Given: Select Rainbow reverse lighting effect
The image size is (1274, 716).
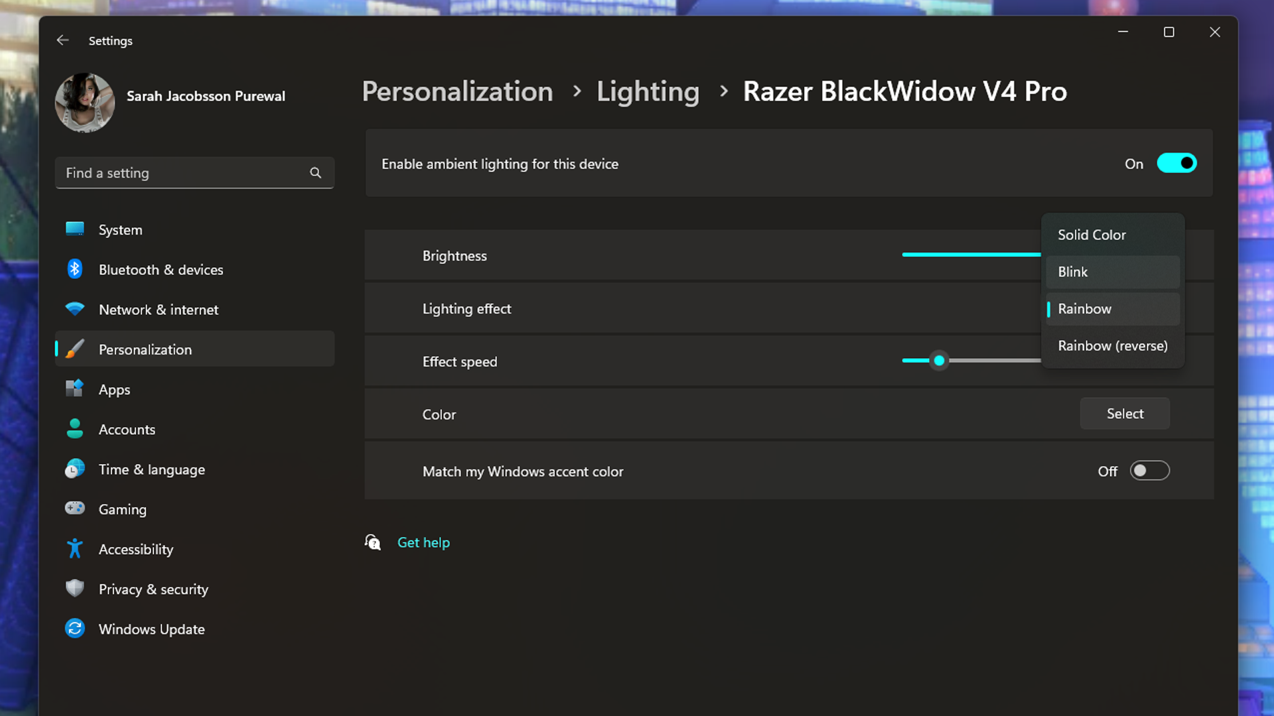Looking at the screenshot, I should [x=1113, y=345].
